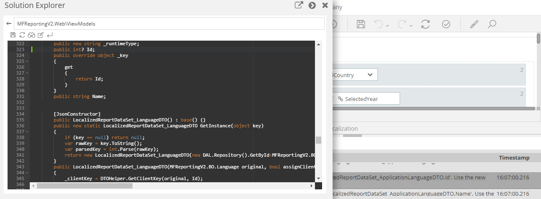
Task: Save file using code editor save icon
Action: [13, 35]
